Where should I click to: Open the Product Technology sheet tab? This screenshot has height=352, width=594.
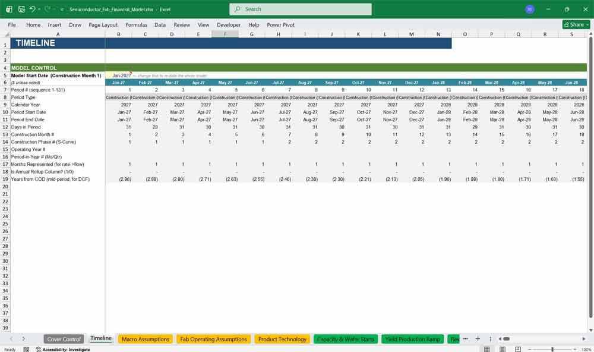(282, 339)
